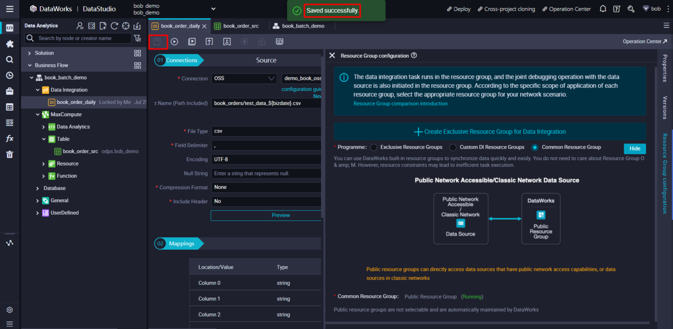The width and height of the screenshot is (673, 329).
Task: Click the Save icon in editor toolbar
Action: click(158, 42)
